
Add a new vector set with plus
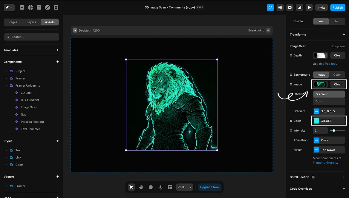58,177
